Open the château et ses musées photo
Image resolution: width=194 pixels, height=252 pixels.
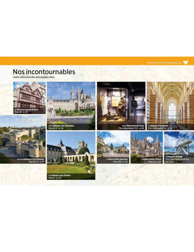pyautogui.click(x=23, y=139)
